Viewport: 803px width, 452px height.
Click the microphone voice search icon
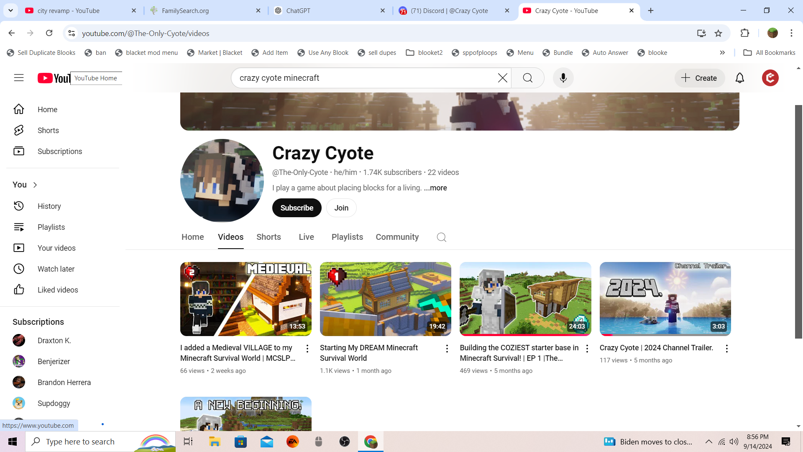coord(563,78)
